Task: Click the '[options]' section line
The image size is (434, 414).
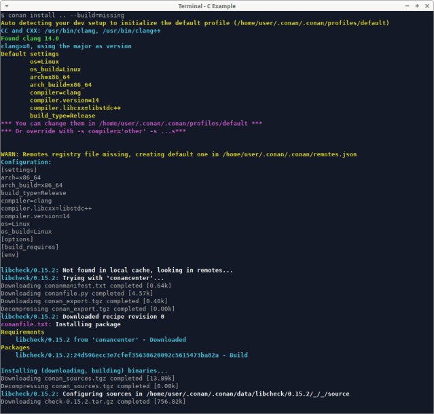Action: (x=17, y=239)
